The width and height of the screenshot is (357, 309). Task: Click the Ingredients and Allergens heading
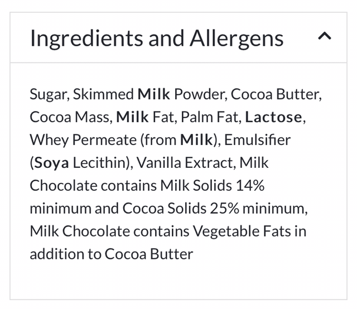click(157, 38)
